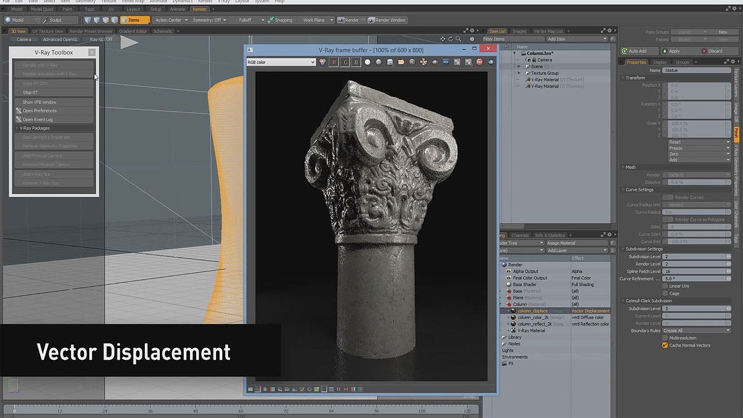
Task: Click the Scale X slider field
Action: [697, 123]
